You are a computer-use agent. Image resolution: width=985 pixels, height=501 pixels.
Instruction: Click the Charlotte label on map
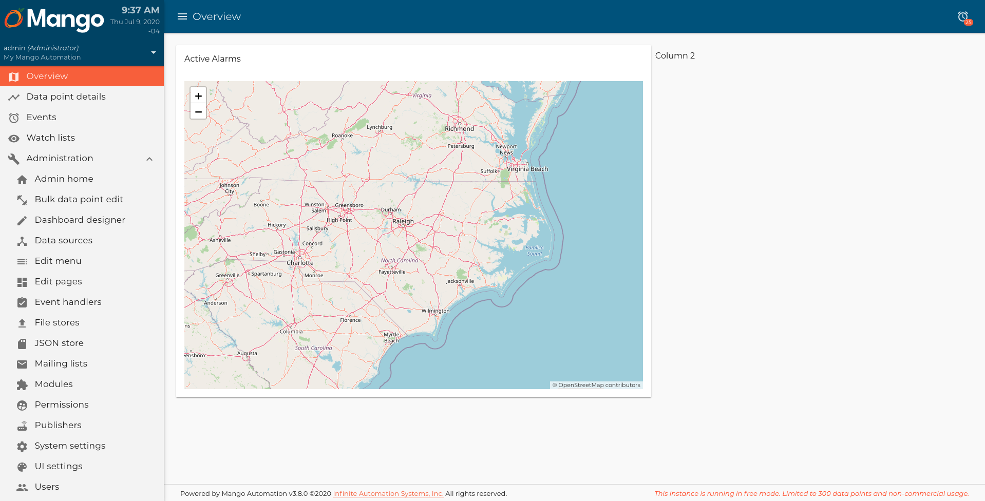(300, 263)
